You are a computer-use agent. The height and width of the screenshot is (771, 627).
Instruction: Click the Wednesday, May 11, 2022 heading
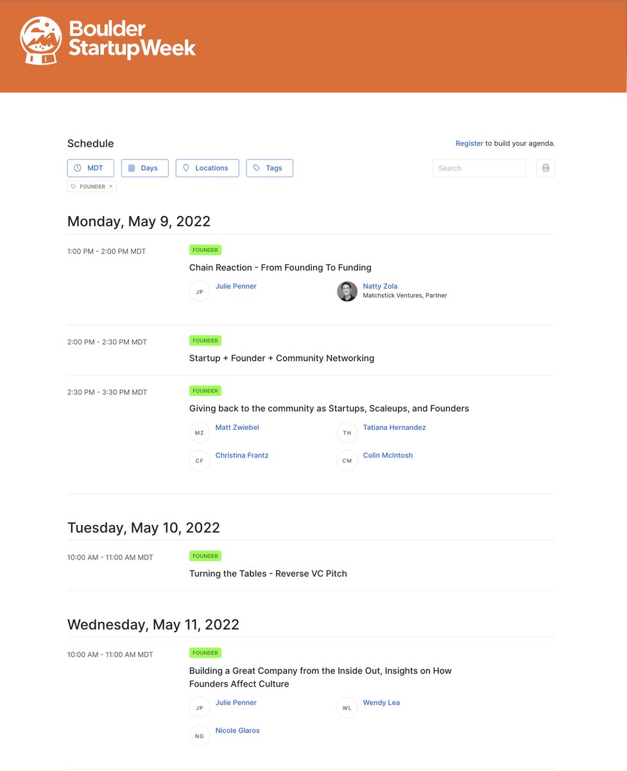click(153, 625)
